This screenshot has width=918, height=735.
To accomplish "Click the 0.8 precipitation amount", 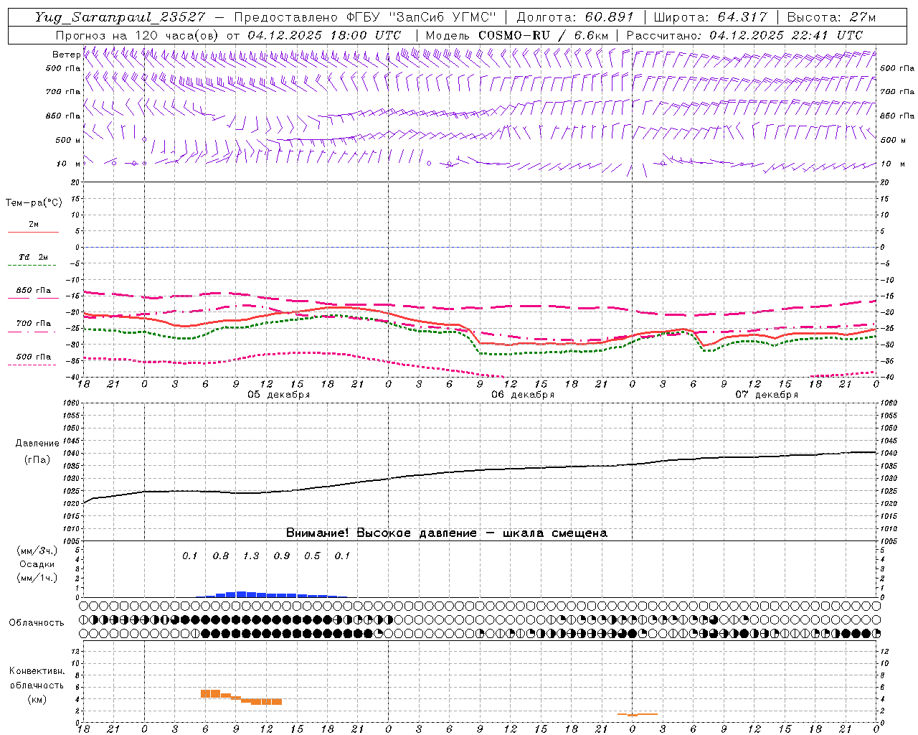I will point(221,556).
